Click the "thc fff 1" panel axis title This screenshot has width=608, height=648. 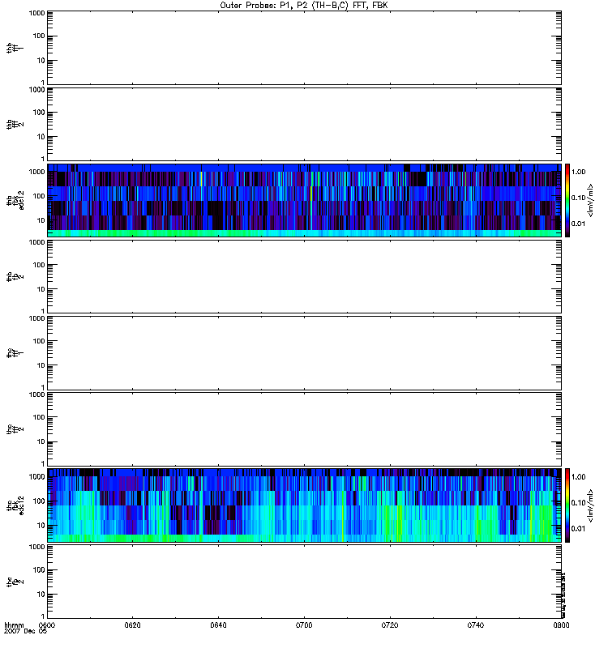(x=15, y=353)
